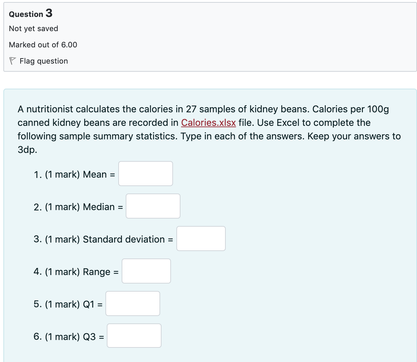Focus the Range input field

146,271
